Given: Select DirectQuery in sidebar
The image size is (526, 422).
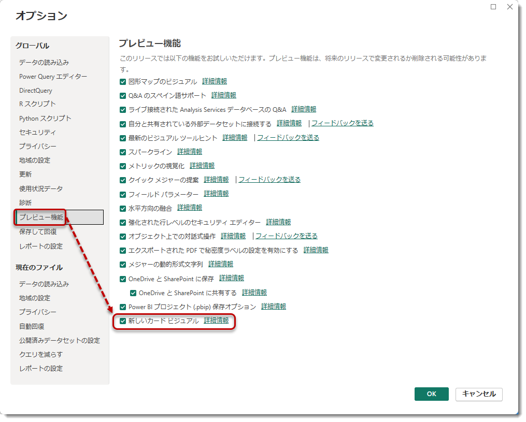Looking at the screenshot, I should (36, 91).
